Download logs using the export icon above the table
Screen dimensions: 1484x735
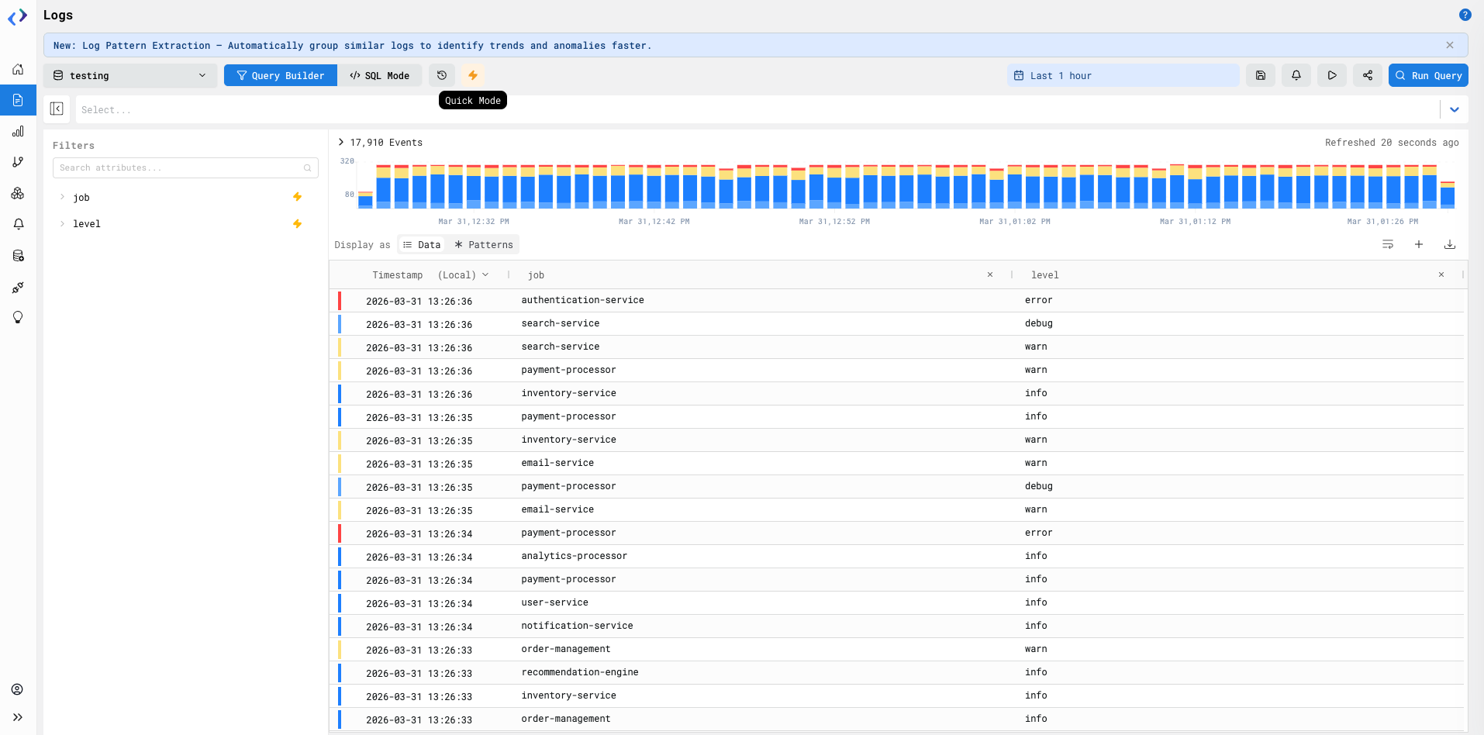[x=1450, y=244]
